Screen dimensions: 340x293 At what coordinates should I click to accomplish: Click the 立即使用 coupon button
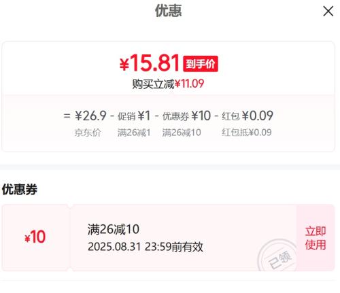[316, 238]
